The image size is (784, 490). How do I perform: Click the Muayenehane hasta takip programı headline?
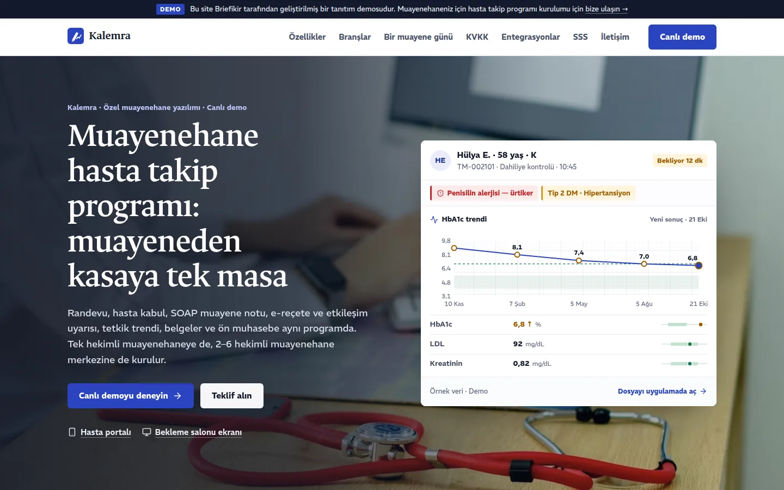[x=177, y=206]
